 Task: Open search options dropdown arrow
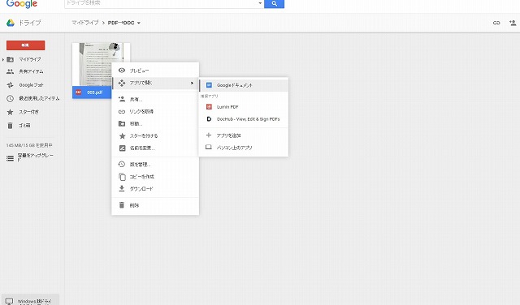click(260, 3)
